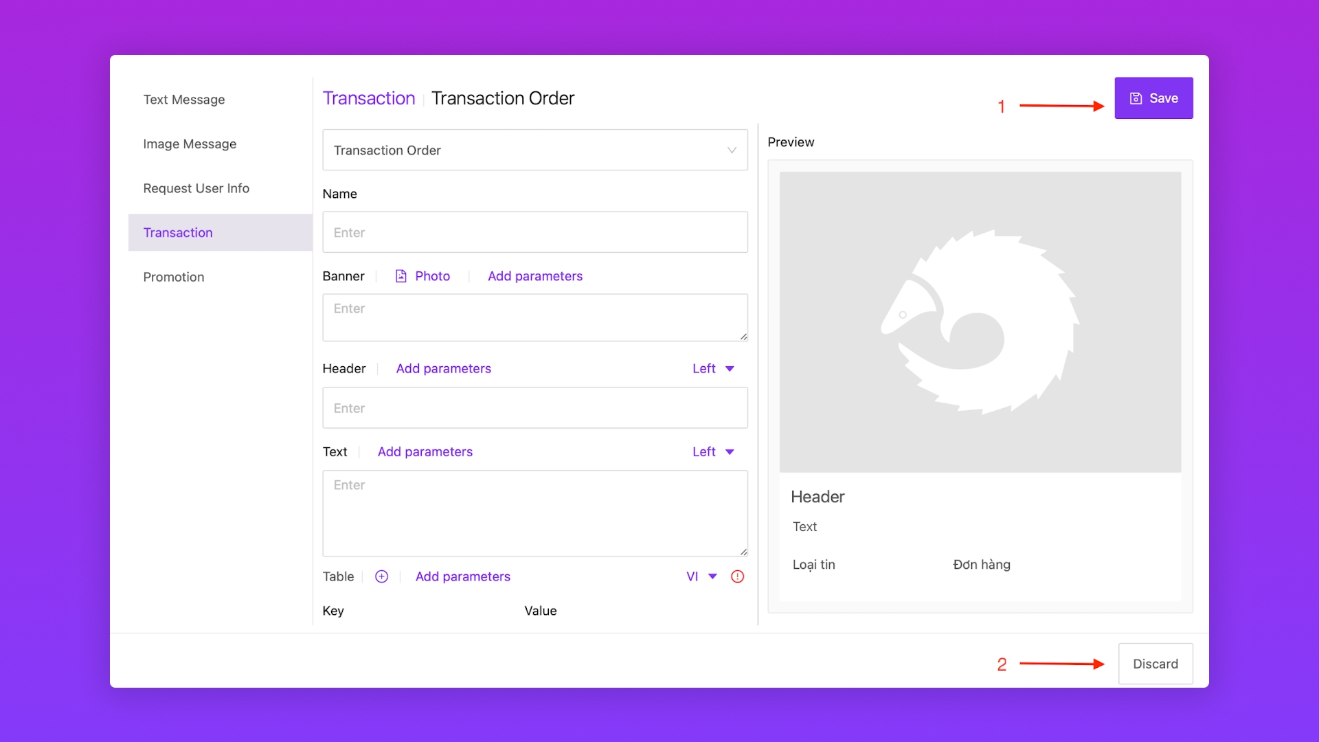This screenshot has height=742, width=1319.
Task: Switch to the Text Message tab
Action: click(x=184, y=100)
